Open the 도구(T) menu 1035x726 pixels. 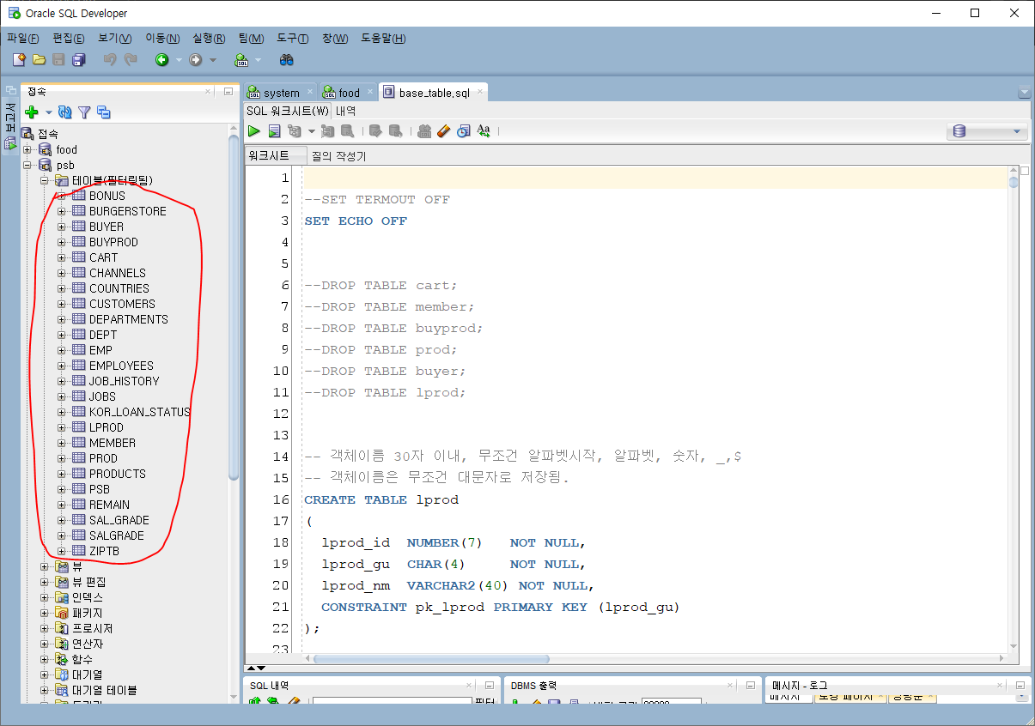click(x=293, y=38)
